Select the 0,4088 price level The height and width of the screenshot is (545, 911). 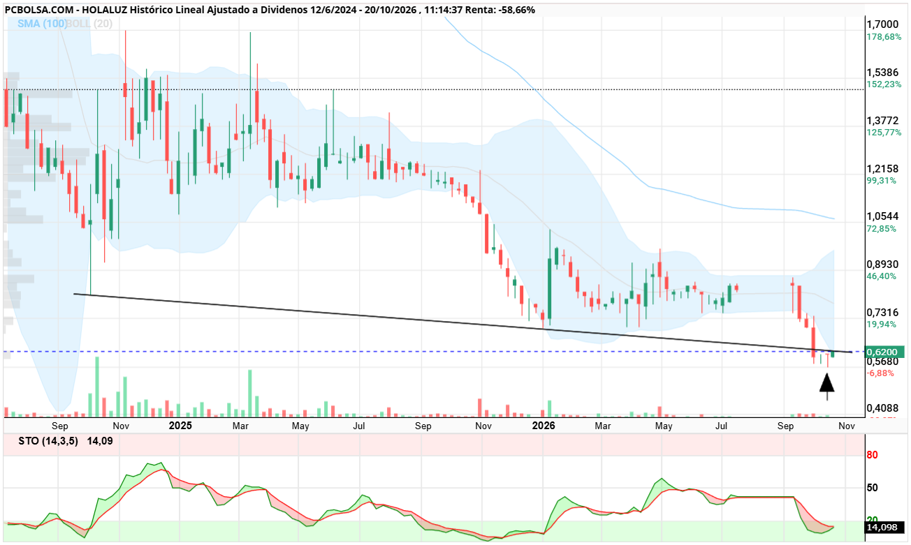[882, 409]
